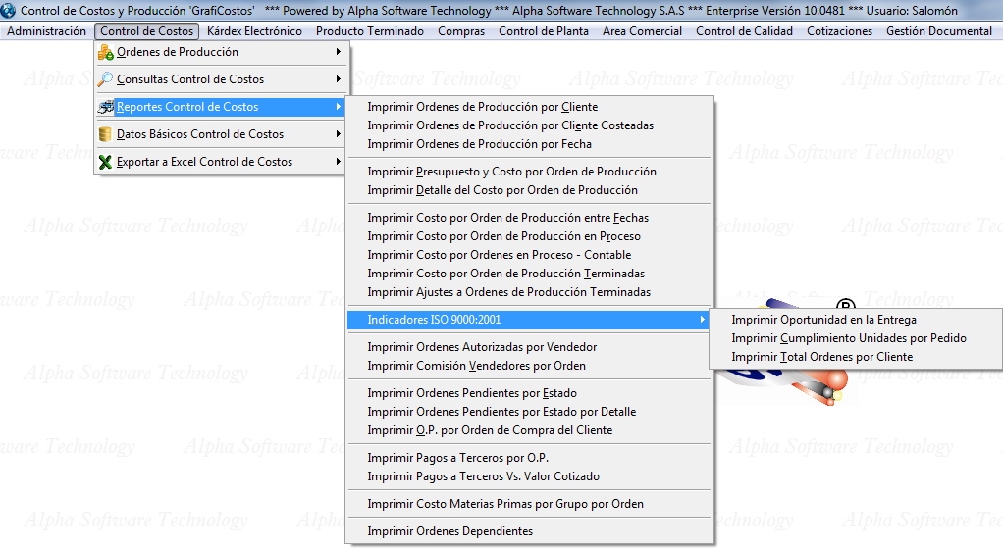
Task: Choose Imprimir Cumplimiento Unidades por Pedido
Action: [x=848, y=338]
